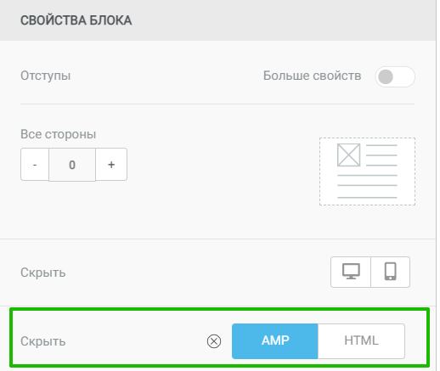The width and height of the screenshot is (440, 371).
Task: Click the block layout preview thumbnail
Action: (367, 171)
